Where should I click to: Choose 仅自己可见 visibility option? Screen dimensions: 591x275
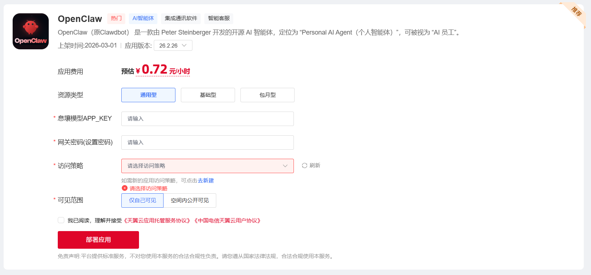(142, 200)
